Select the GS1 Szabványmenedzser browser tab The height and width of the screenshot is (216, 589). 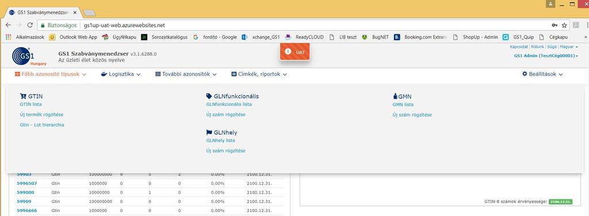click(x=42, y=13)
